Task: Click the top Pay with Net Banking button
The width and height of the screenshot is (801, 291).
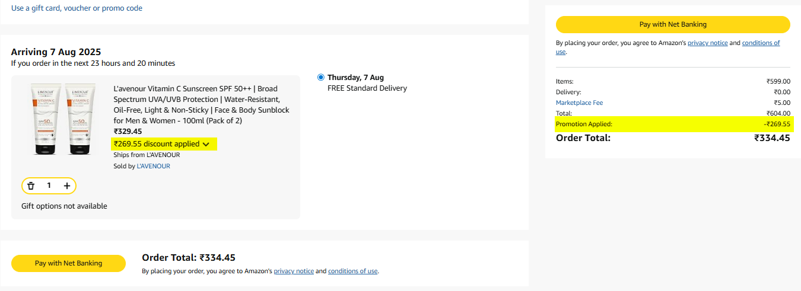Action: tap(673, 24)
